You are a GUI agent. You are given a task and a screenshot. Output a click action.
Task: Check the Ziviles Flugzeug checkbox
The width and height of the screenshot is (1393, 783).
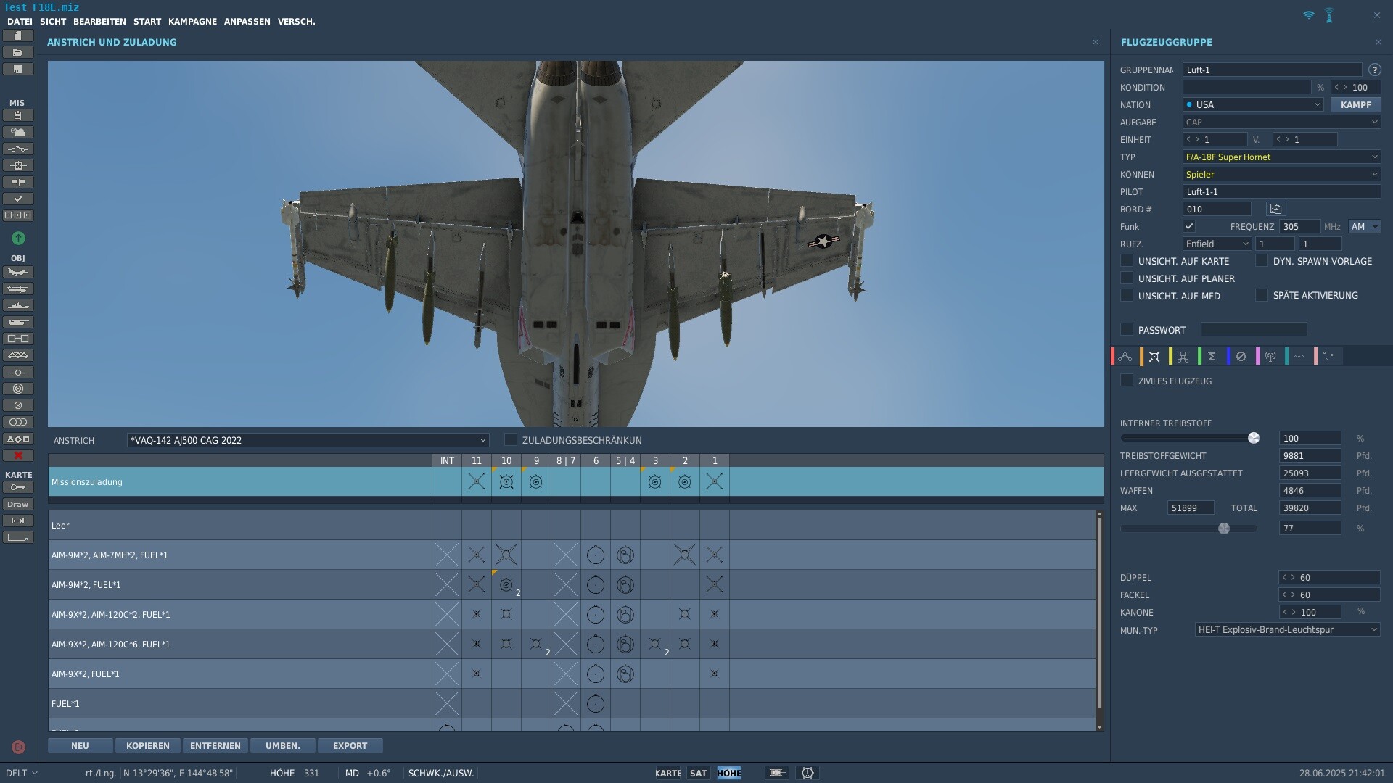1127,380
